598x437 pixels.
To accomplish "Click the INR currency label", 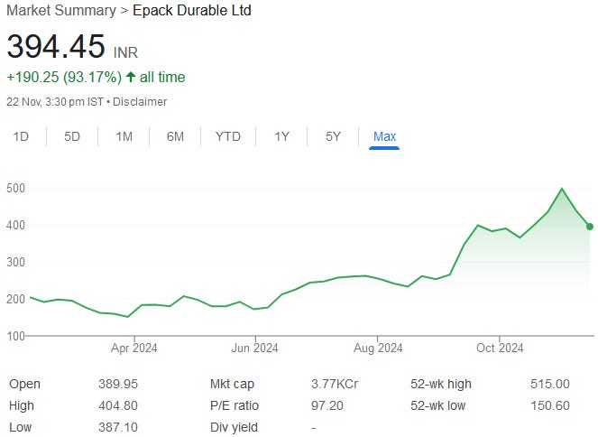I will point(125,52).
